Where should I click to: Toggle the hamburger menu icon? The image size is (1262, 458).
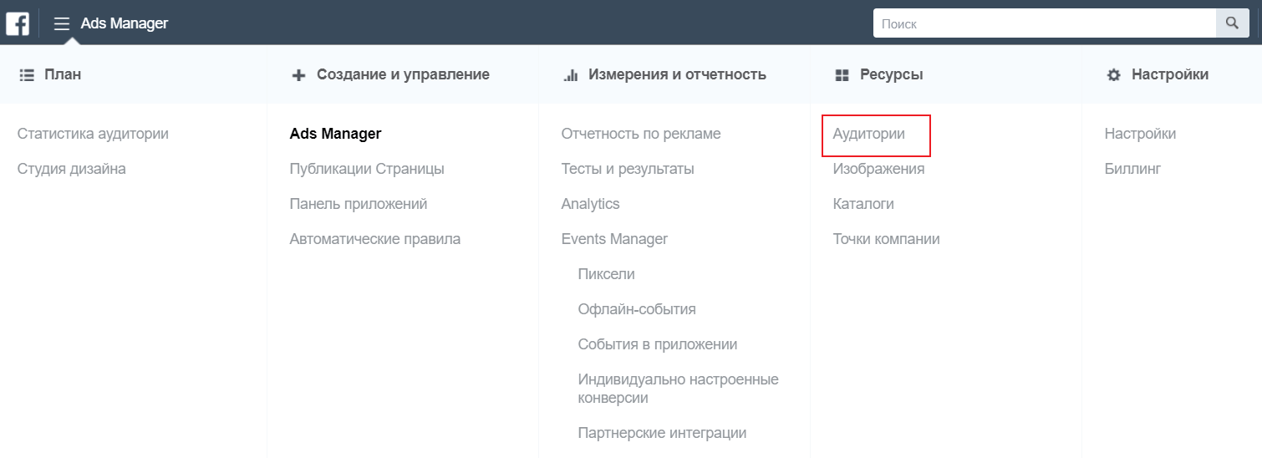point(62,23)
